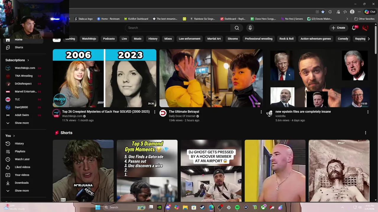Screen dimensions: 378x212
Task: Expand the Subscriptions section chevron
Action: pos(28,60)
